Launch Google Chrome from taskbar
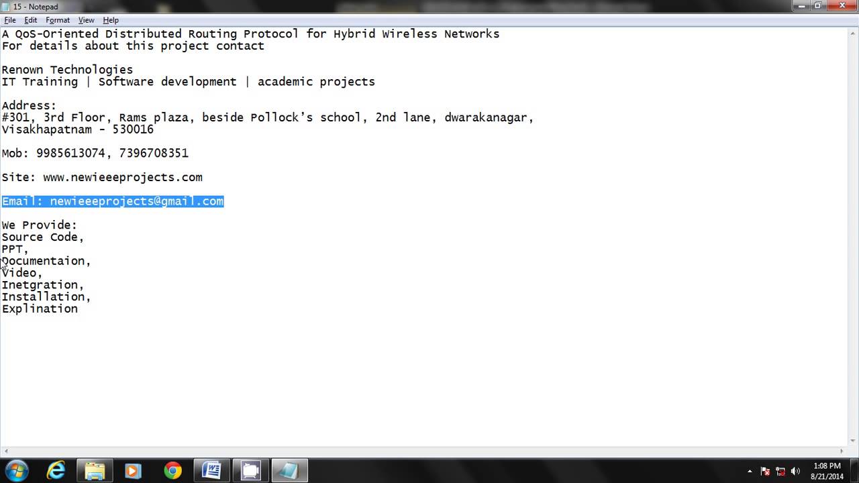 point(172,471)
